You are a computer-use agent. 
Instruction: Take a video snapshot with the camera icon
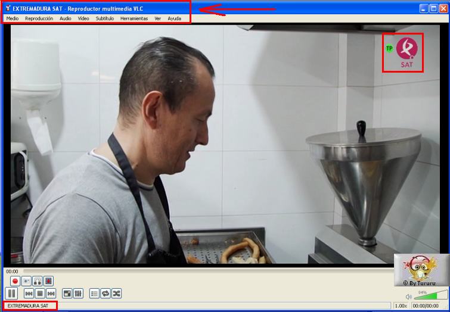tap(26, 281)
